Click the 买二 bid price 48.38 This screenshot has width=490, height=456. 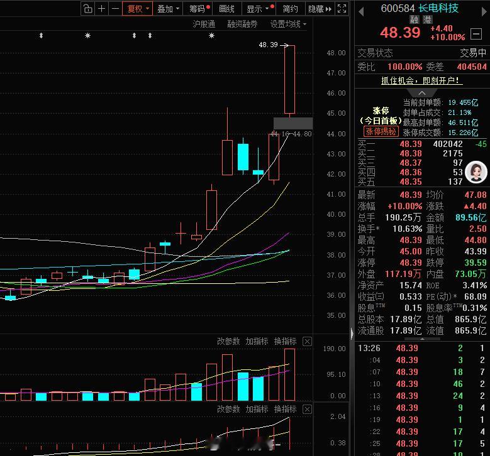click(411, 153)
